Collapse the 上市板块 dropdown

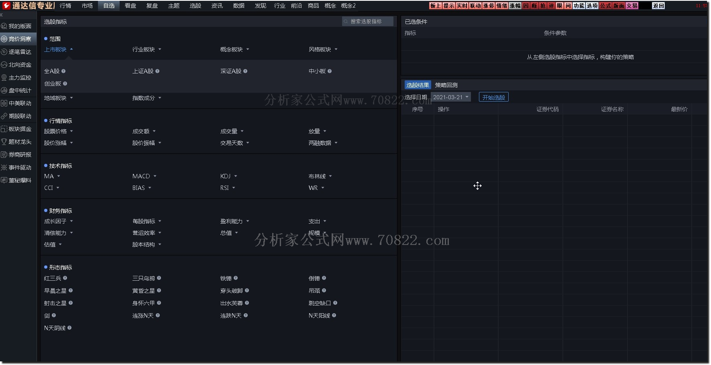click(x=59, y=49)
